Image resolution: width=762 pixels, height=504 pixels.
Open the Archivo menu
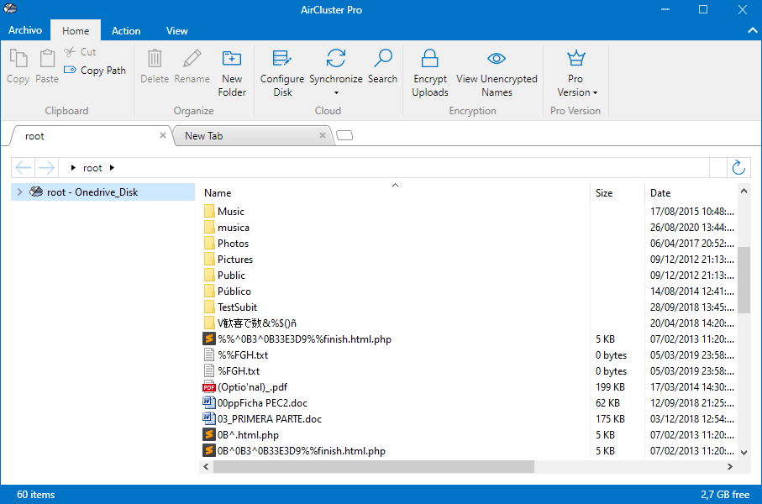point(25,30)
